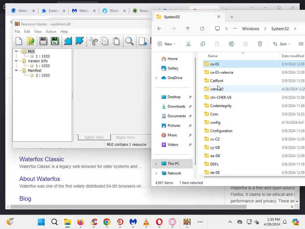Expand This PC in navigation pane
Screen dimensions: 305x229
pos(156,164)
